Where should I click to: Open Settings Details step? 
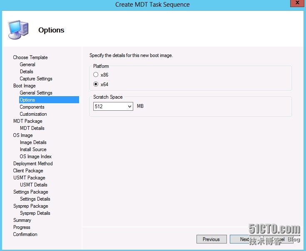pyautogui.click(x=35, y=199)
